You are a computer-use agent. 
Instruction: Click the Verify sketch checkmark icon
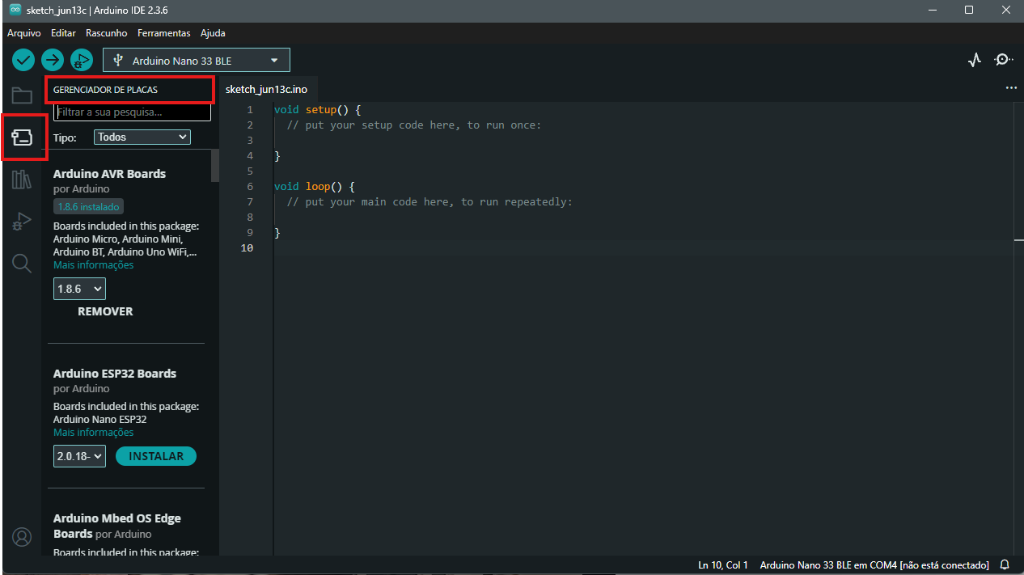point(23,60)
